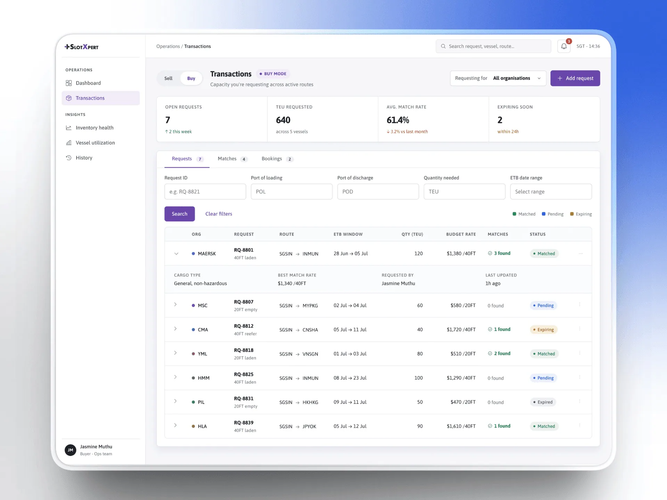Click the Vessel utilization bar icon
This screenshot has height=500, width=667.
pyautogui.click(x=69, y=143)
